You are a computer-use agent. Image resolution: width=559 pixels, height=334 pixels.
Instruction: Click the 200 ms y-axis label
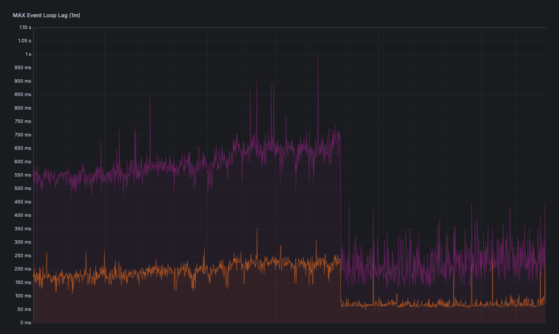point(23,269)
